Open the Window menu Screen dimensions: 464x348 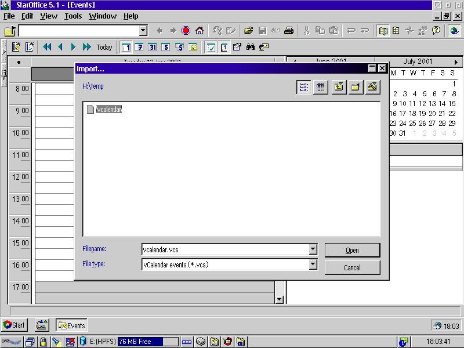[103, 16]
